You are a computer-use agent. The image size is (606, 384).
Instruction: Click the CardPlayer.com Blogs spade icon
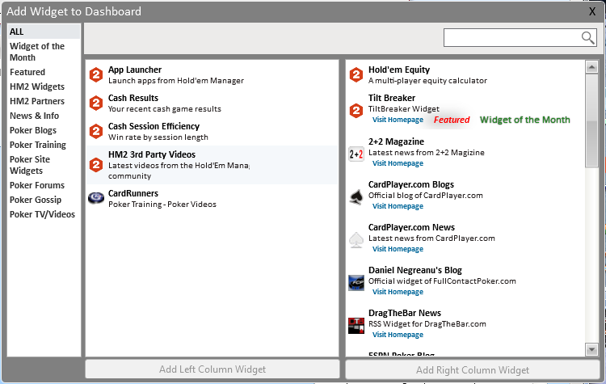point(356,197)
